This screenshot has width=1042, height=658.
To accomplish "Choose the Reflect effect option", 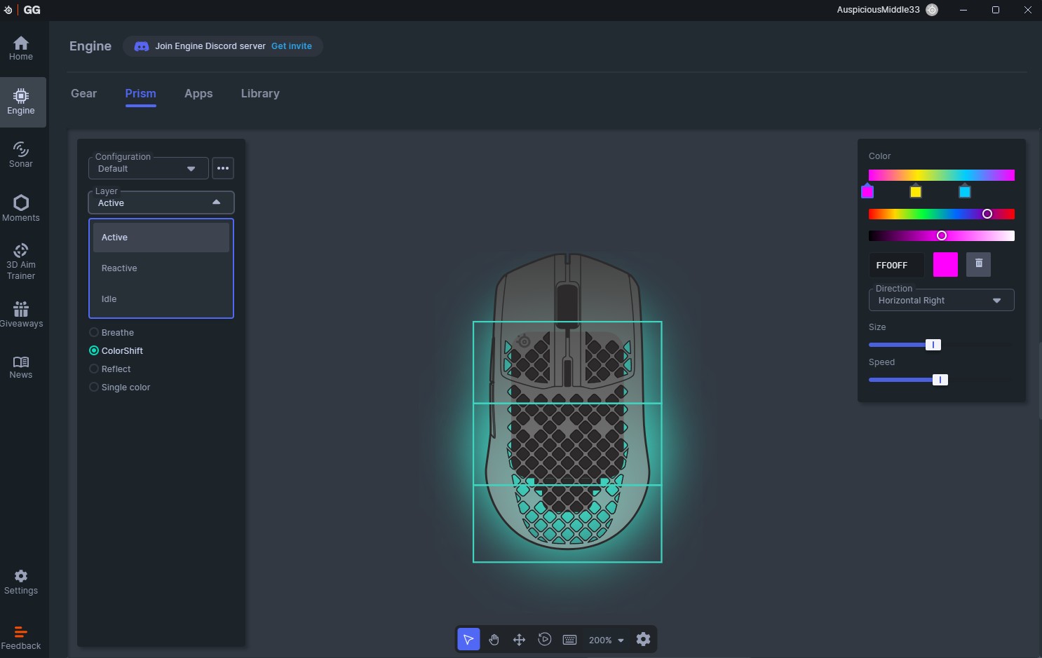I will (94, 369).
